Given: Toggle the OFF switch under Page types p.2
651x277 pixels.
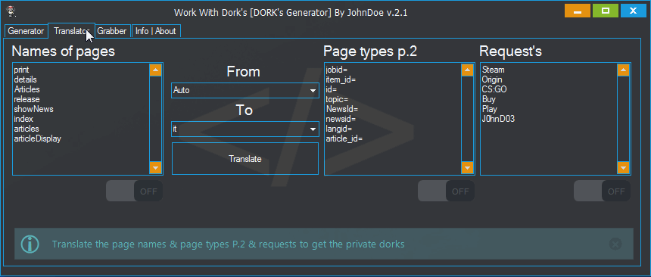Looking at the screenshot, I should coord(446,191).
